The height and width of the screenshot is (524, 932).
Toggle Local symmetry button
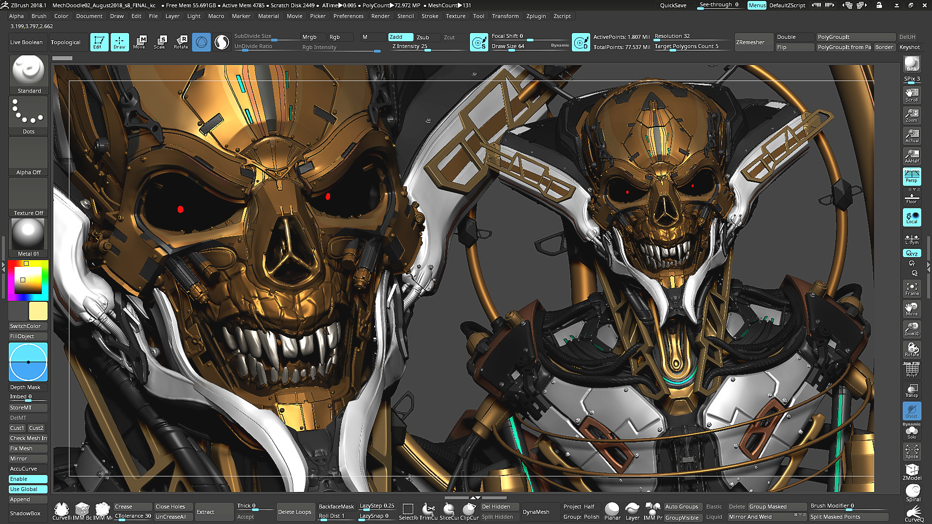(x=912, y=217)
